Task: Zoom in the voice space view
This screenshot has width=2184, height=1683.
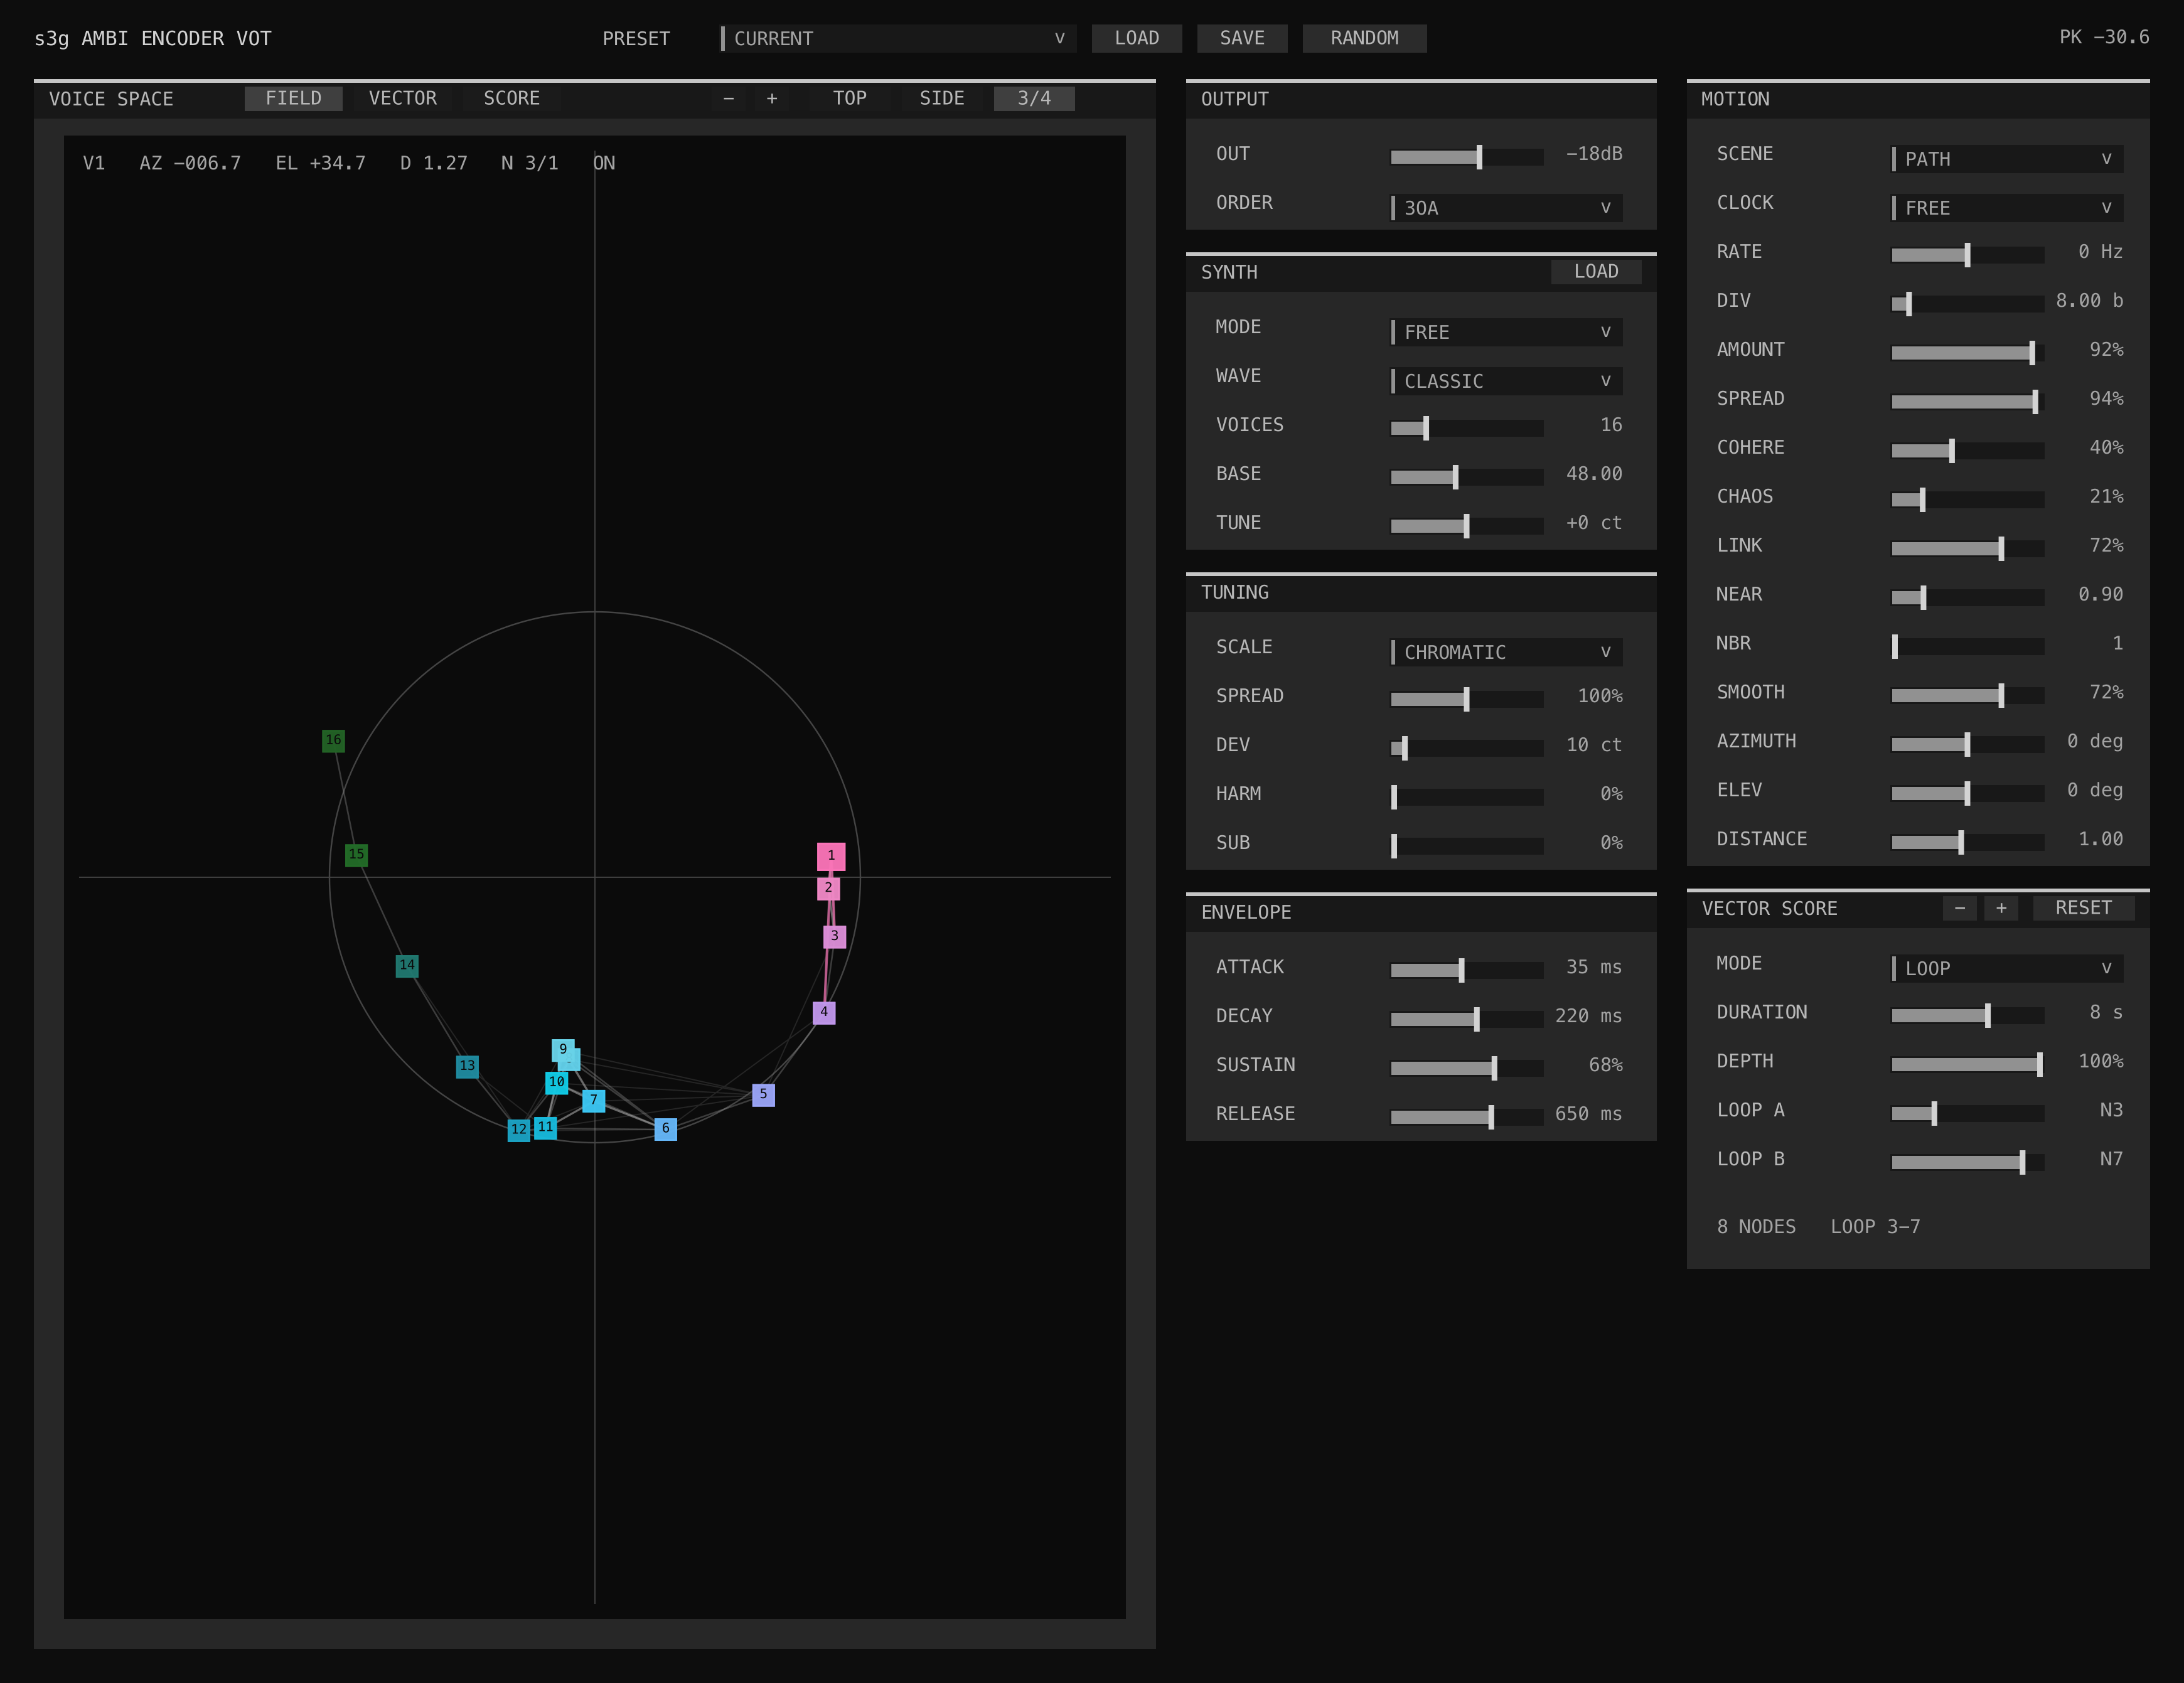Action: click(772, 98)
